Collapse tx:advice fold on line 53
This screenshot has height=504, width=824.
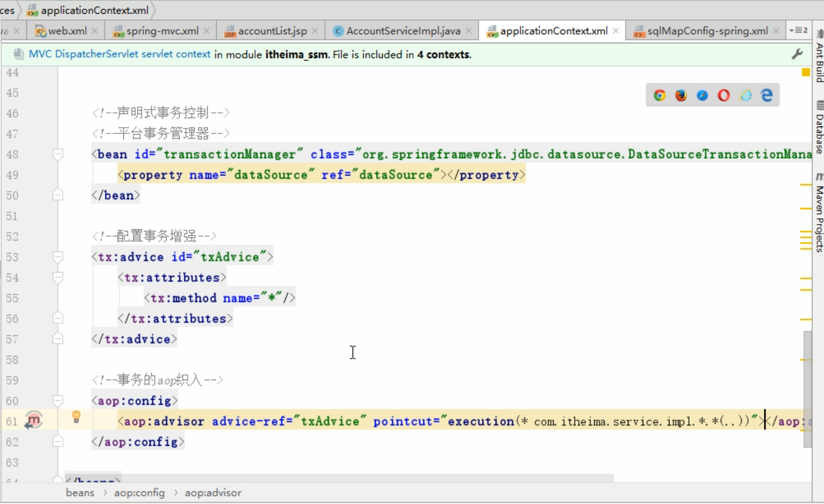pos(58,257)
